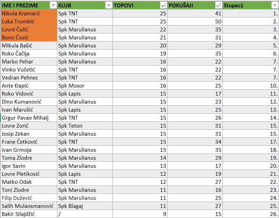Click the Mikula Bašić name cell
The height and width of the screenshot is (218, 279).
[28, 45]
